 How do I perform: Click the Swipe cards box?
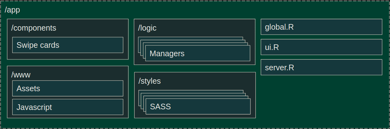pyautogui.click(x=68, y=45)
